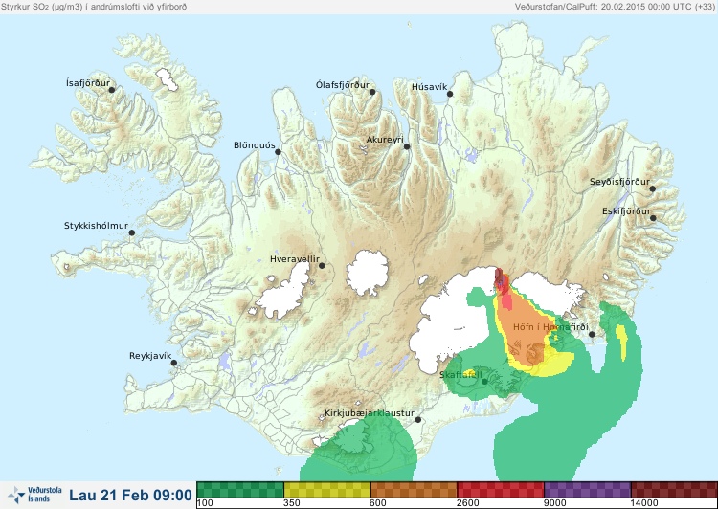Image resolution: width=718 pixels, height=509 pixels.
Task: Click the purple 9000 legend swatch
Action: 588,489
